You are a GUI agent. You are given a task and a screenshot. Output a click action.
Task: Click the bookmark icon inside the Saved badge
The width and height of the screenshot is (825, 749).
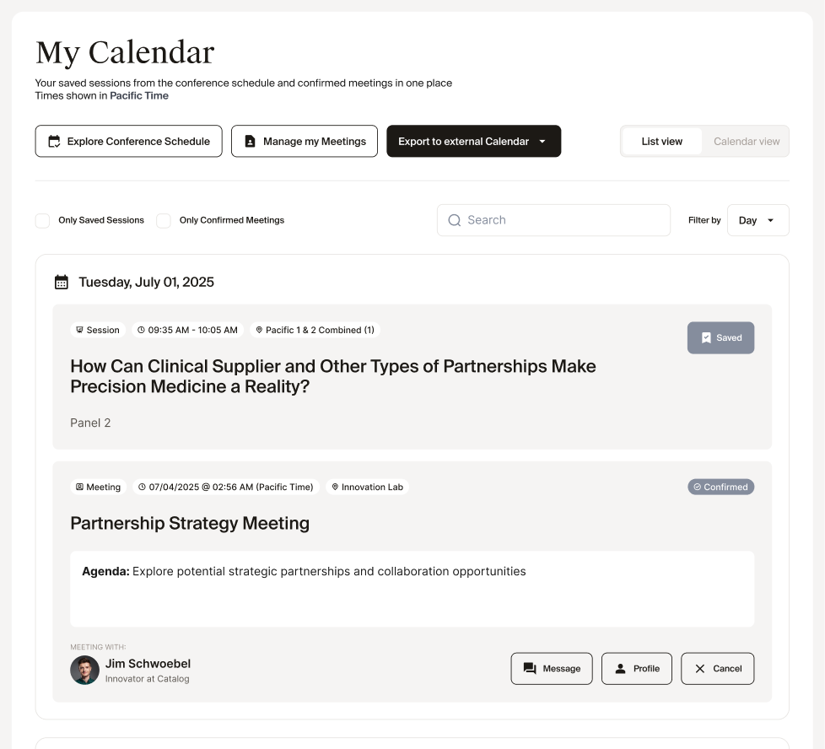click(x=707, y=337)
